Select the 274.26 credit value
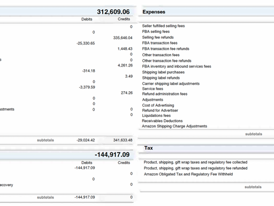This screenshot has height=206, width=274. point(127,93)
